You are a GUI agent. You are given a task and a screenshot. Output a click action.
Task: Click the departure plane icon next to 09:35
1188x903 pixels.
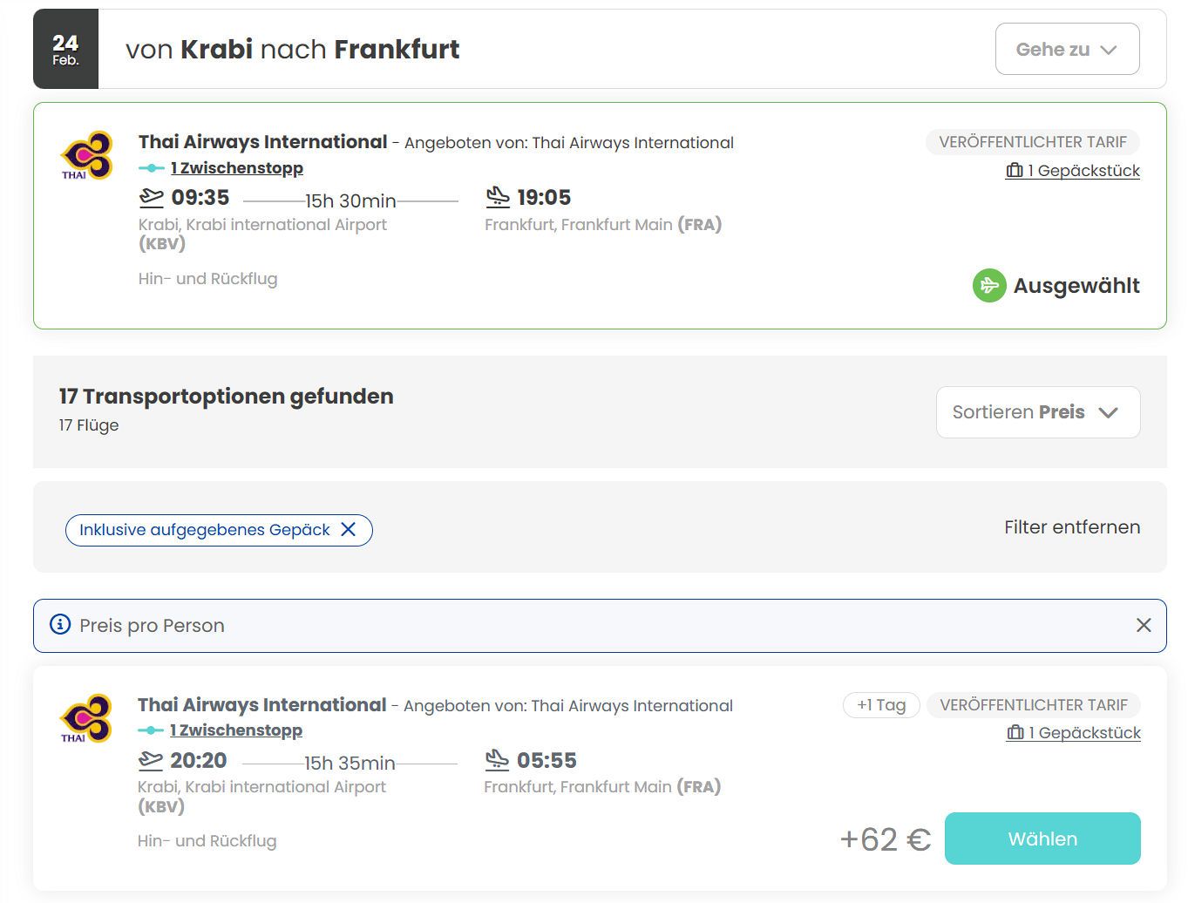pyautogui.click(x=152, y=198)
